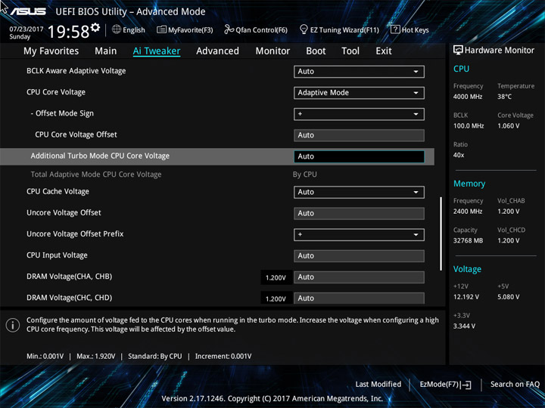The image size is (545, 408).
Task: Click the 19:58 clock time
Action: pos(68,32)
